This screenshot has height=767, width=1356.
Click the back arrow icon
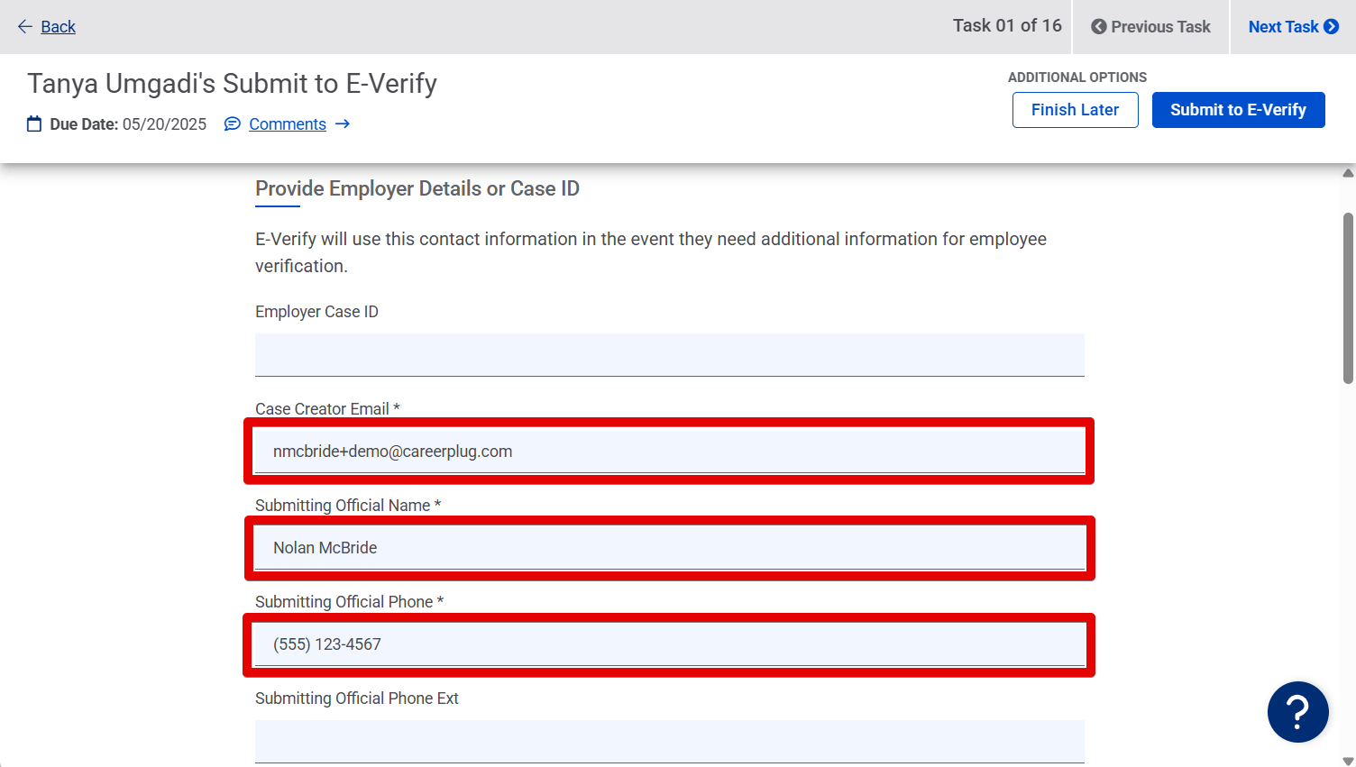click(23, 27)
